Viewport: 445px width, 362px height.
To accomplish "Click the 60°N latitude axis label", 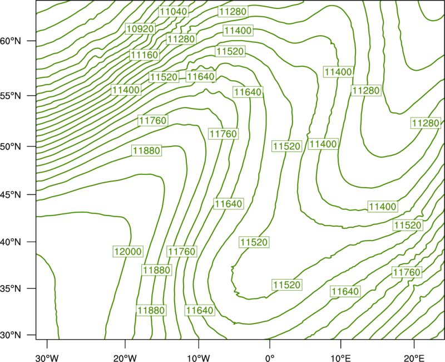I will point(10,41).
